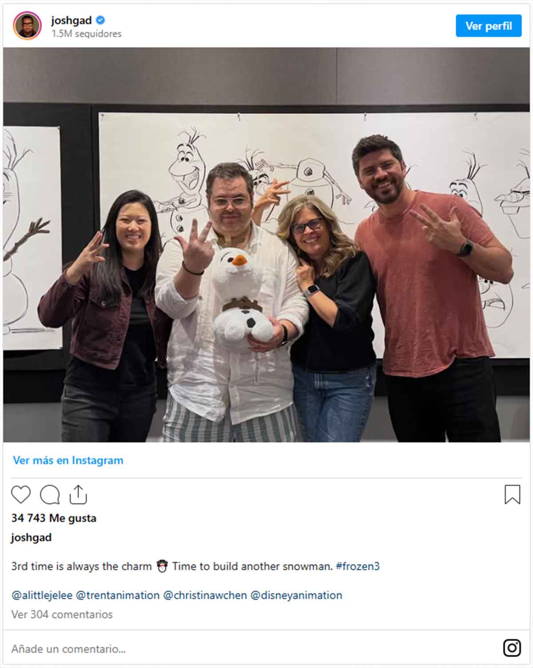Open the @trentanimation mention
The height and width of the screenshot is (668, 533).
click(x=118, y=595)
